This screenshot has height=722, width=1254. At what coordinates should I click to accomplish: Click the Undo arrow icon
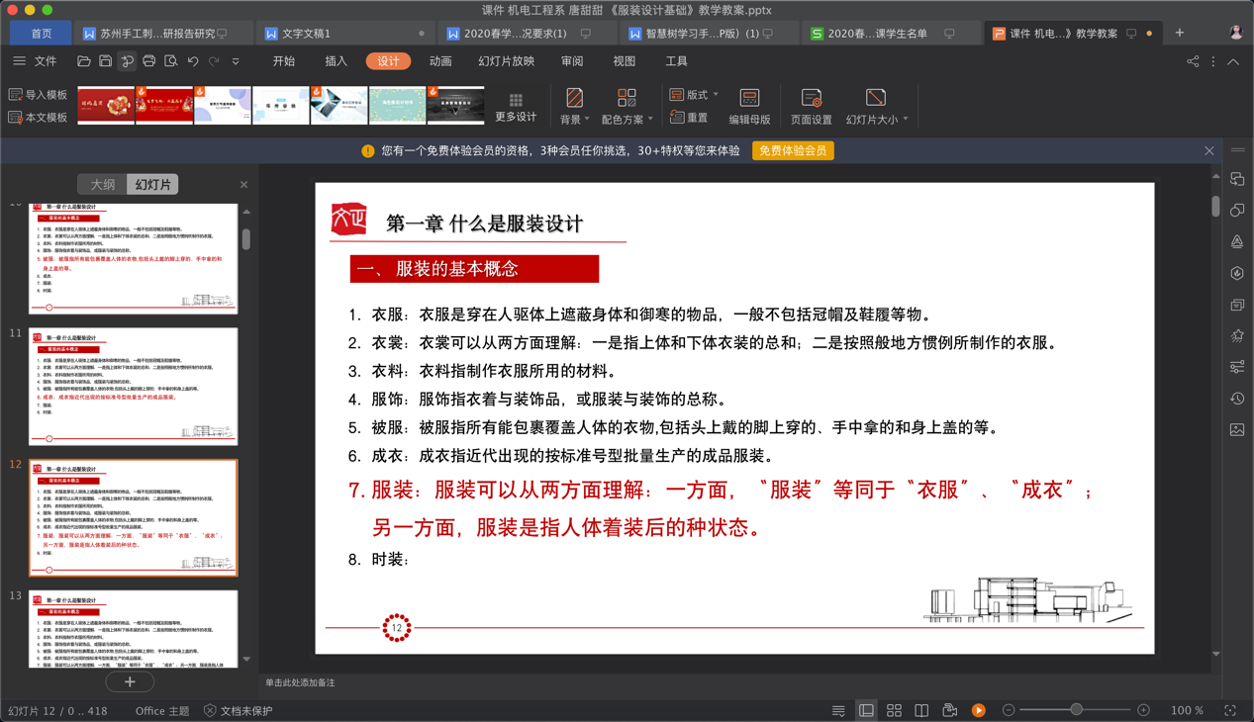193,61
